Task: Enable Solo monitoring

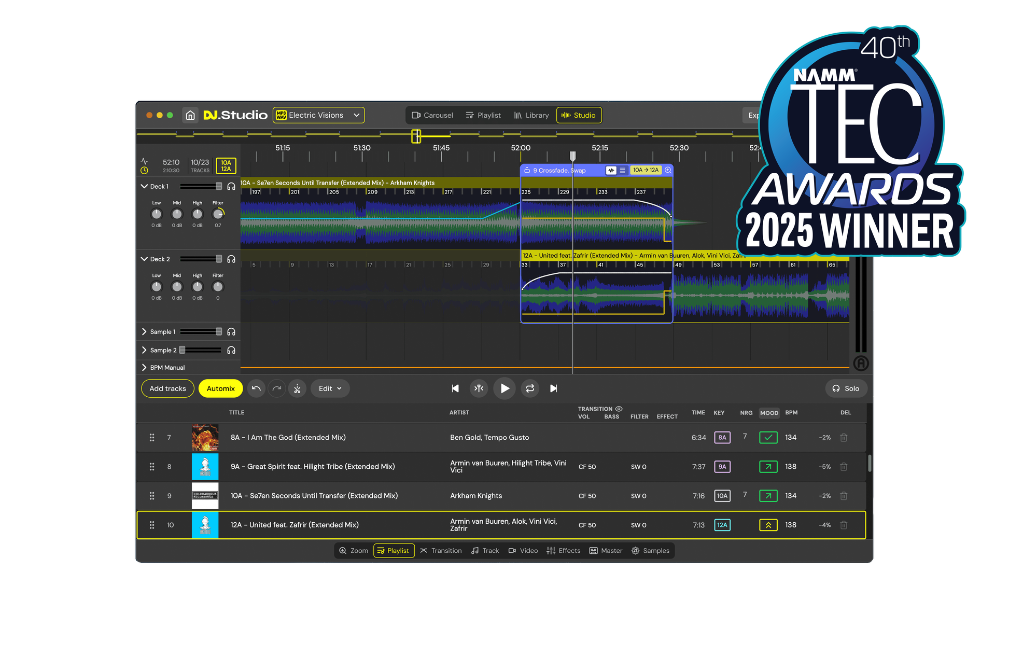Action: click(x=846, y=388)
